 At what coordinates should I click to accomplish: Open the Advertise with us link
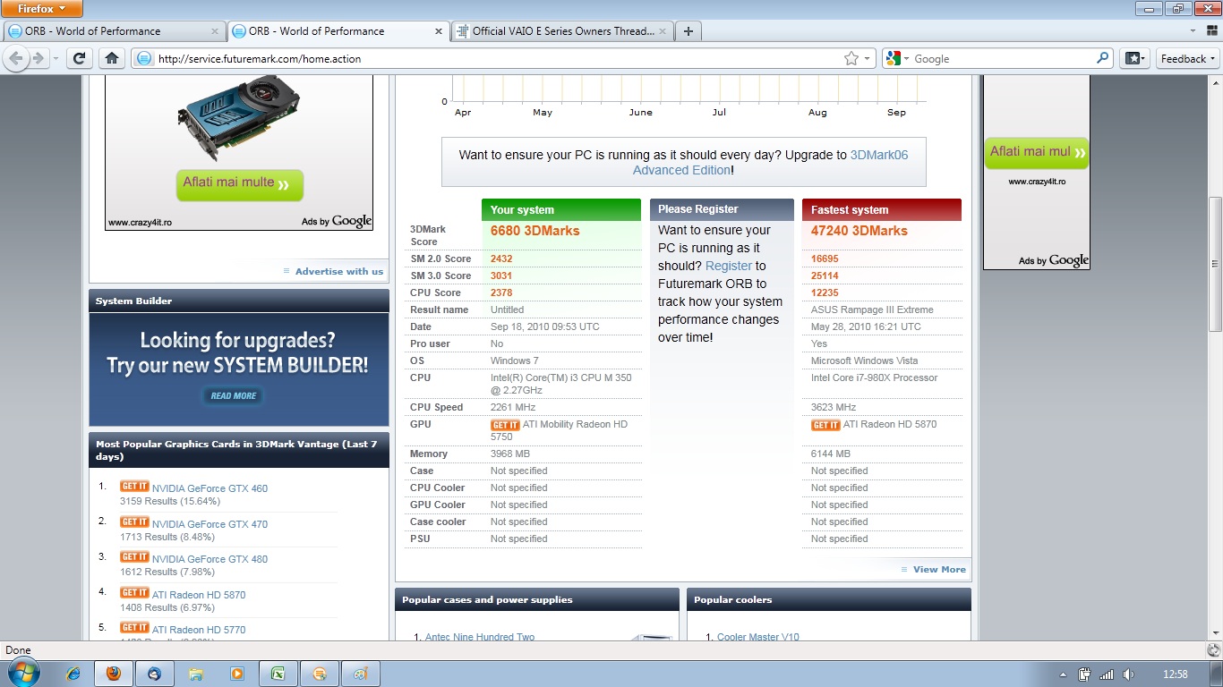point(339,271)
